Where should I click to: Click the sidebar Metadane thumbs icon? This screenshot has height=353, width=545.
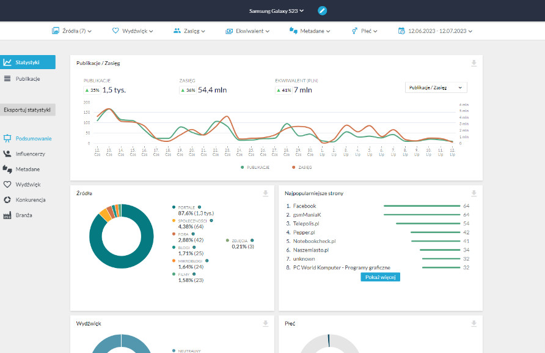pyautogui.click(x=7, y=169)
